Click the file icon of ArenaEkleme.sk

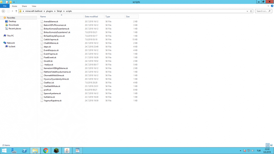(x=42, y=21)
